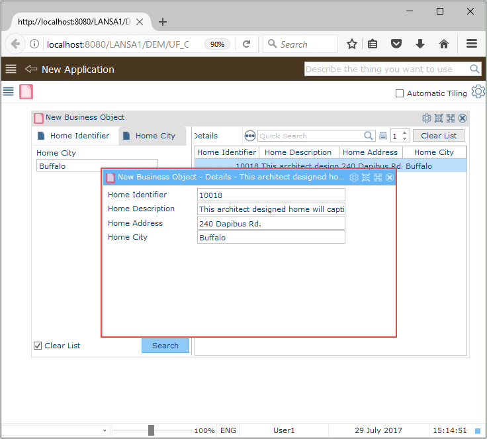Switch to the Home Identifier filter tab
Screen dimensions: 487x439
75,136
